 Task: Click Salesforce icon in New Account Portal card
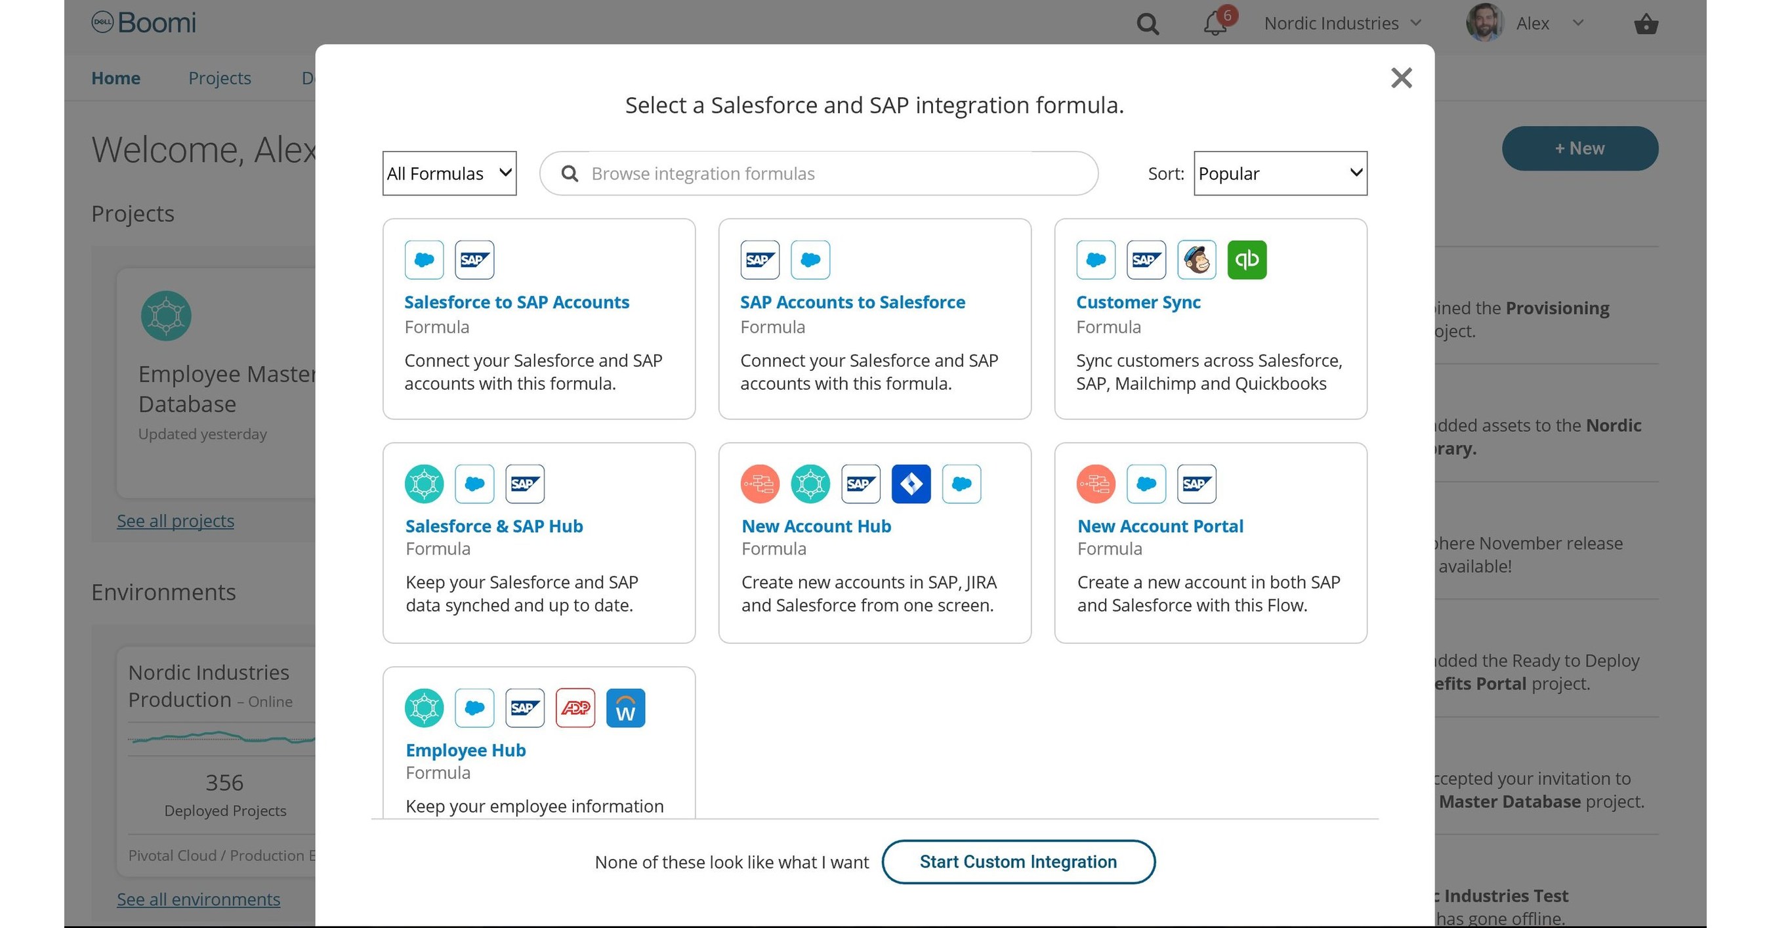pos(1146,484)
